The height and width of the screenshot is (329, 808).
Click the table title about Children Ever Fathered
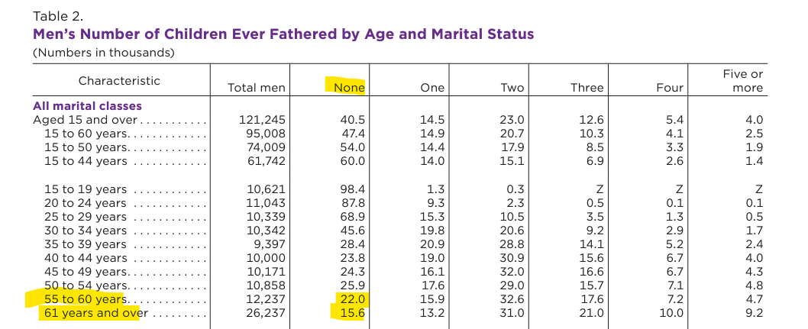pyautogui.click(x=283, y=34)
